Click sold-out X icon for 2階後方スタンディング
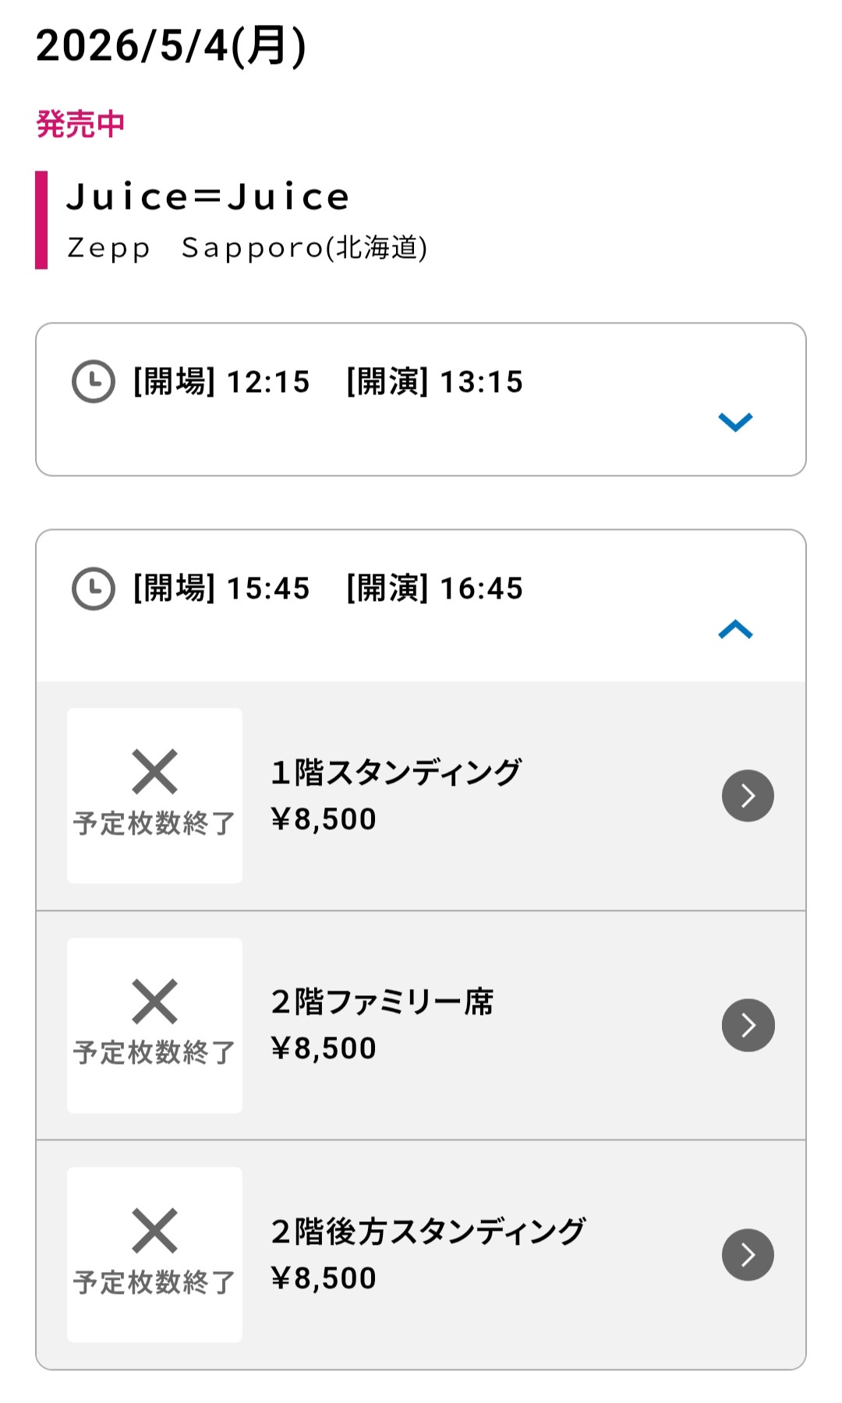The width and height of the screenshot is (842, 1403). [154, 1231]
